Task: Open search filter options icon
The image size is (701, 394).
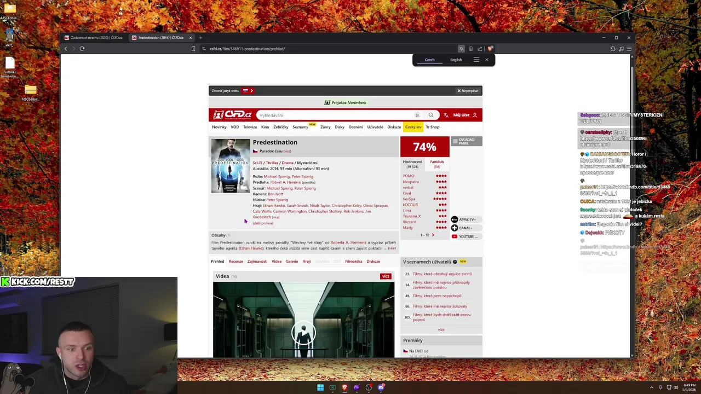Action: tap(417, 115)
